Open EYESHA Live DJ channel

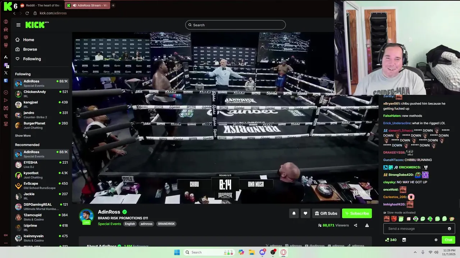click(41, 164)
